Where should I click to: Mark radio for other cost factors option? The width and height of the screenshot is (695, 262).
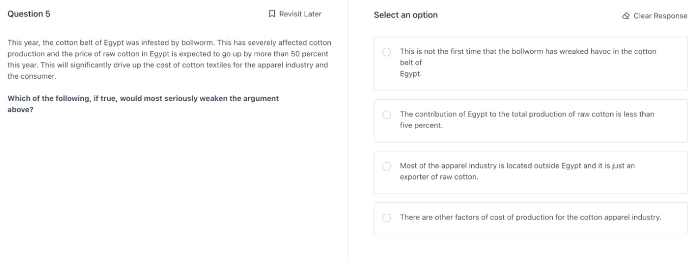click(x=387, y=218)
